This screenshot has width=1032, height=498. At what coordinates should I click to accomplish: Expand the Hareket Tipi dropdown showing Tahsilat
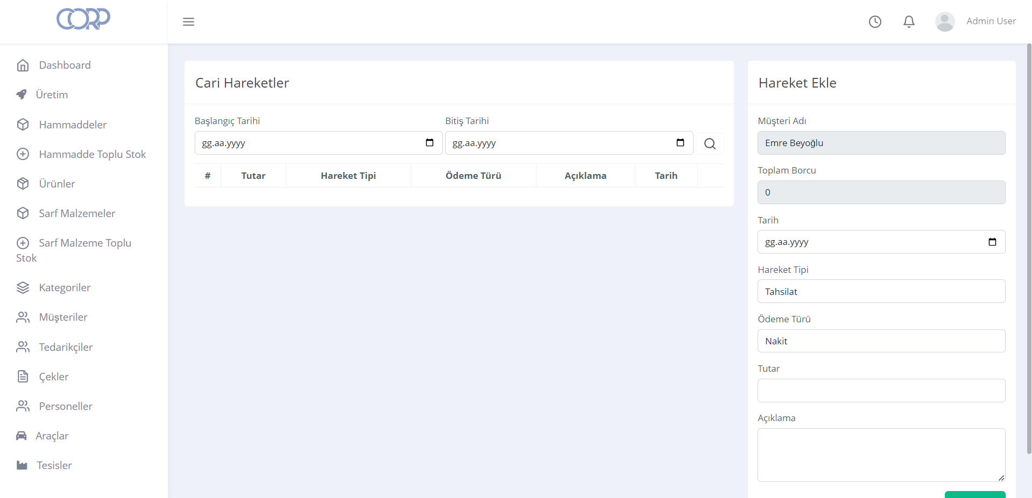[881, 292]
